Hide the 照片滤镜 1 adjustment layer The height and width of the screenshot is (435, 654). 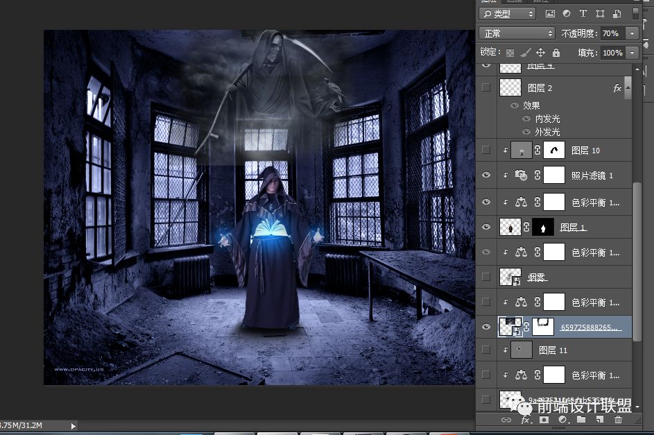pyautogui.click(x=486, y=175)
